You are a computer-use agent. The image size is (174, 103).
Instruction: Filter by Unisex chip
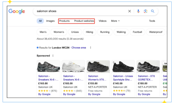click(x=75, y=32)
